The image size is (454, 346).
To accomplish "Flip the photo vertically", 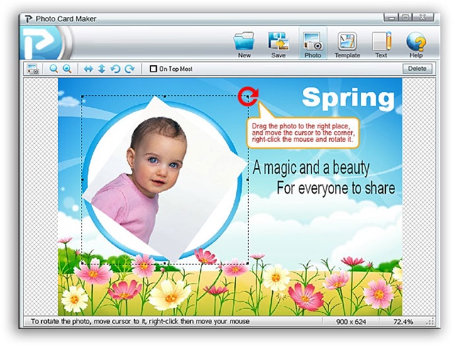I will click(x=101, y=69).
